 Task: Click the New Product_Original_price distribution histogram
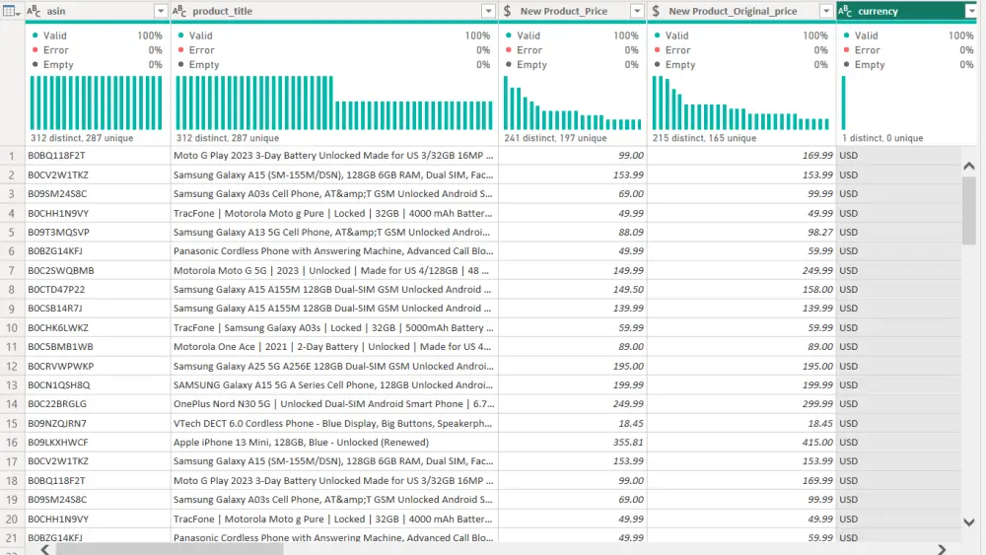740,103
